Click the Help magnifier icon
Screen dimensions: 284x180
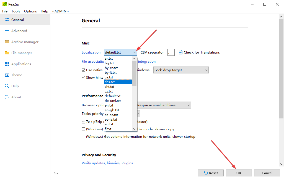pyautogui.click(x=7, y=86)
